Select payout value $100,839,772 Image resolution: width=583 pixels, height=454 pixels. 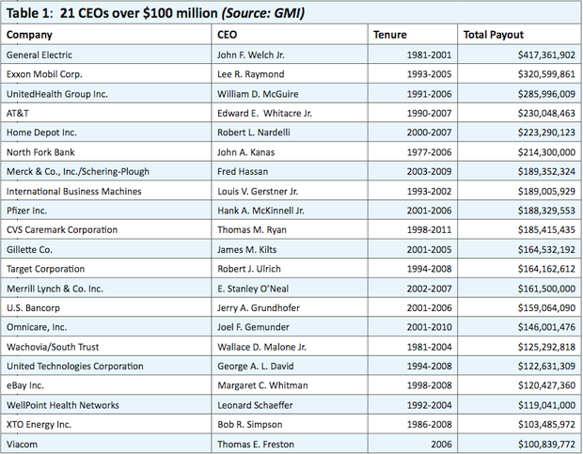546,445
